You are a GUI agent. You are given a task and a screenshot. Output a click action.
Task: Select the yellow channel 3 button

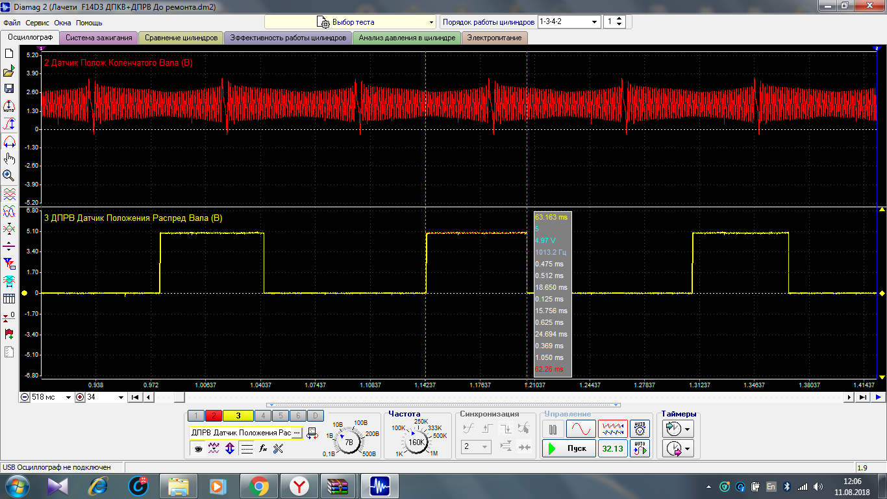coord(238,416)
